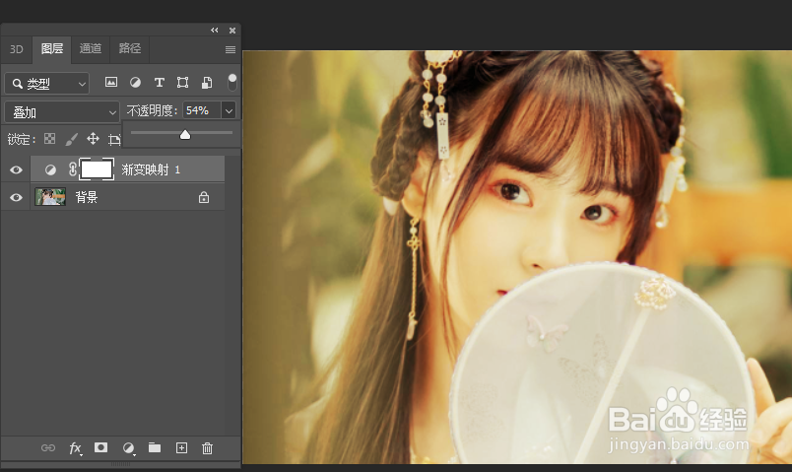
Task: Add a layer mask
Action: (x=101, y=447)
